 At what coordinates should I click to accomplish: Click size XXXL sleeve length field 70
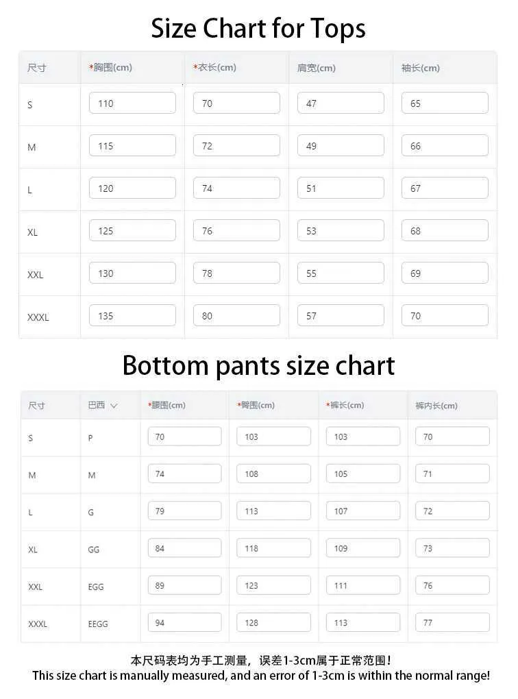pos(445,316)
